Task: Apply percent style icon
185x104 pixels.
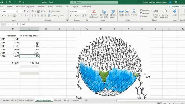Action: [x=75, y=16]
